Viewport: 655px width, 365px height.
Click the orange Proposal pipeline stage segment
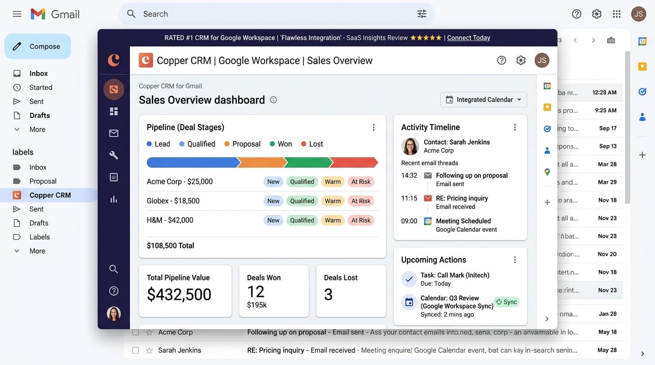coord(262,163)
